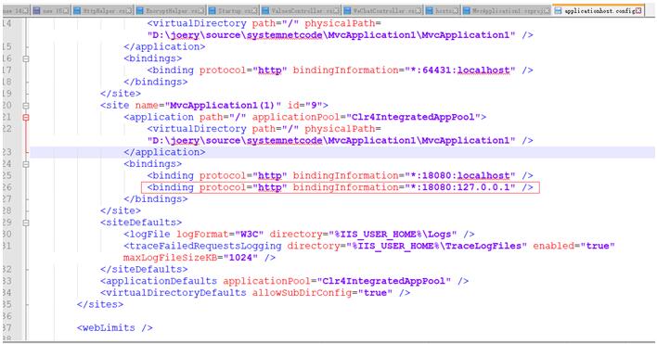This screenshot has width=657, height=344.
Task: Collapse the MvcApplication1(1) site node
Action: pos(26,106)
